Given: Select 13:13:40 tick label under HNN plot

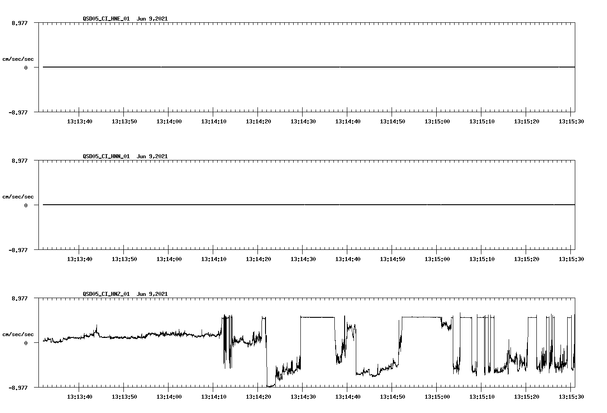Looking at the screenshot, I should 80,259.
